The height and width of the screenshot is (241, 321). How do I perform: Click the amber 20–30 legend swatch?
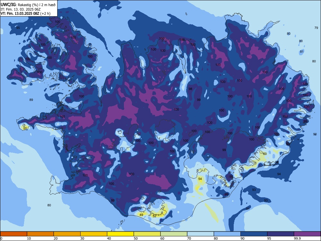click(x=67, y=234)
